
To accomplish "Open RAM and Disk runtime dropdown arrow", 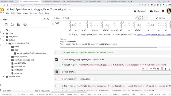I will click(150, 18).
